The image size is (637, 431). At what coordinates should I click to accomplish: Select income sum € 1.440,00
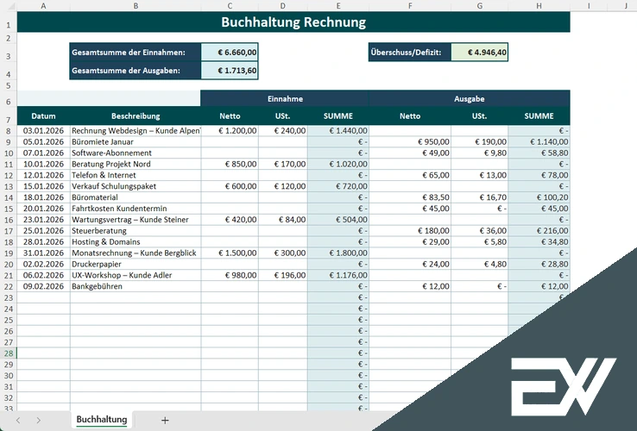(x=338, y=131)
